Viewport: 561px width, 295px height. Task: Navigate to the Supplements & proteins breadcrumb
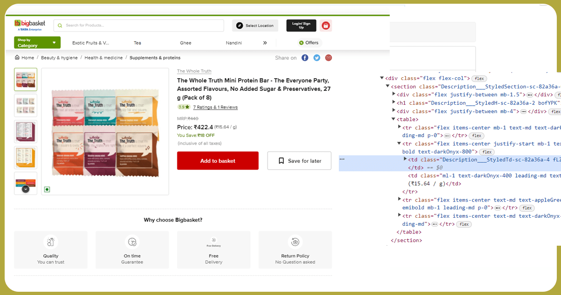tap(154, 58)
